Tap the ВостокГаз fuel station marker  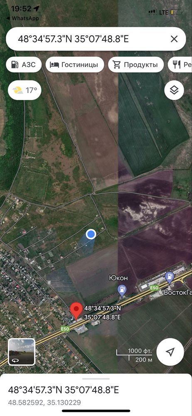170,278
